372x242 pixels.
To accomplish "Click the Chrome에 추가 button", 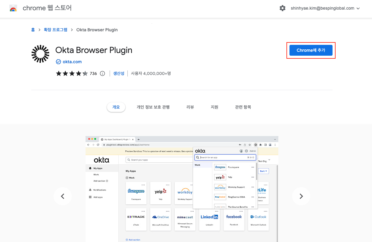I will [x=311, y=50].
